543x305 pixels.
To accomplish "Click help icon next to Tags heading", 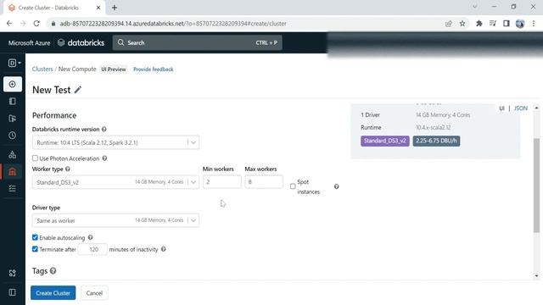I will (x=53, y=271).
